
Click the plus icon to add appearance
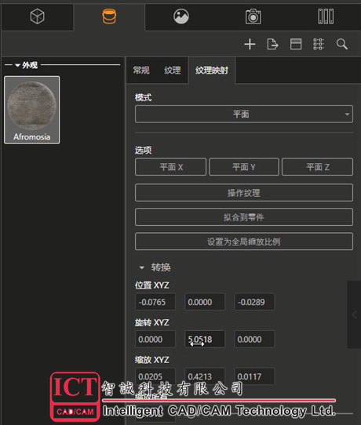[x=250, y=44]
